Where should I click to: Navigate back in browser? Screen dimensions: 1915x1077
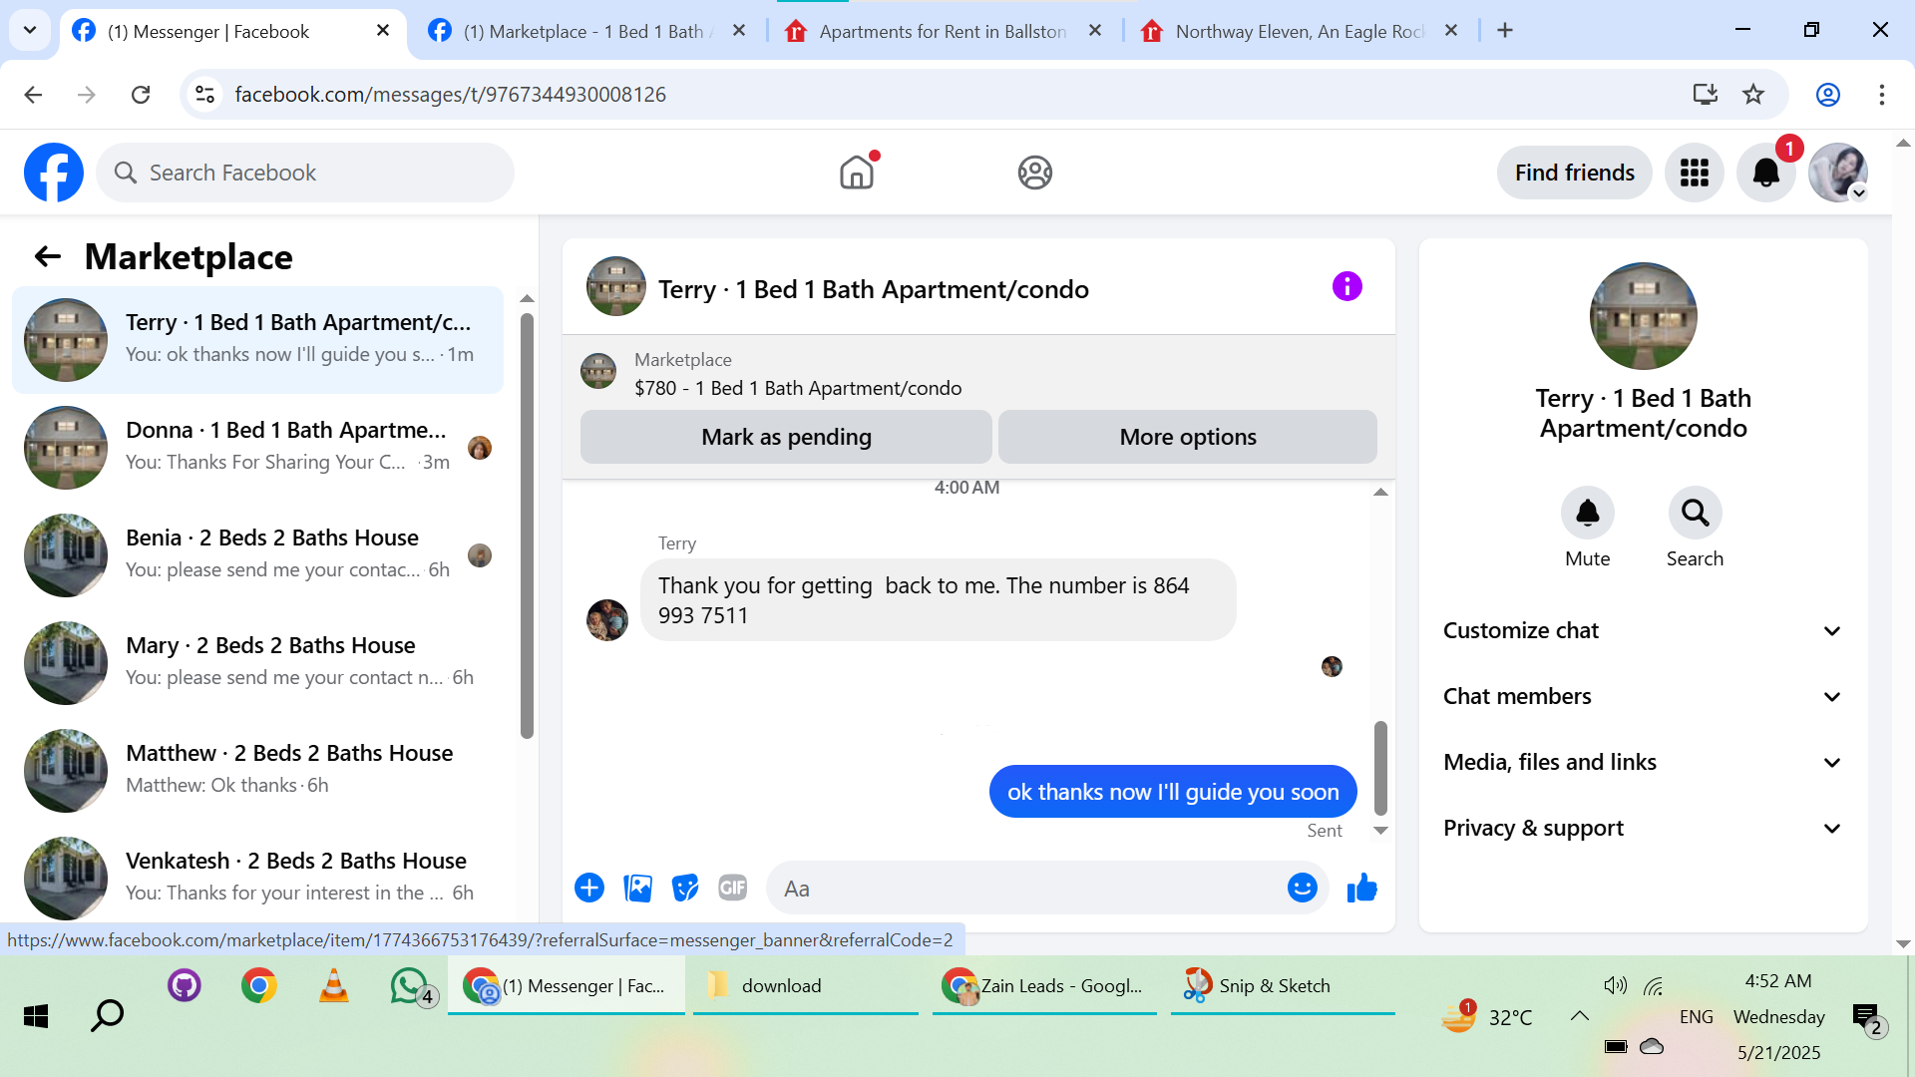click(x=33, y=95)
